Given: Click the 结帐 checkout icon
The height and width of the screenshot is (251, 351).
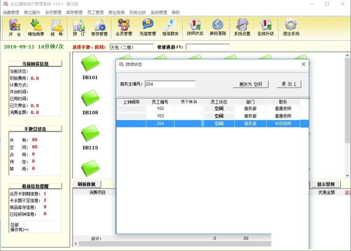Looking at the screenshot, I should [x=57, y=28].
